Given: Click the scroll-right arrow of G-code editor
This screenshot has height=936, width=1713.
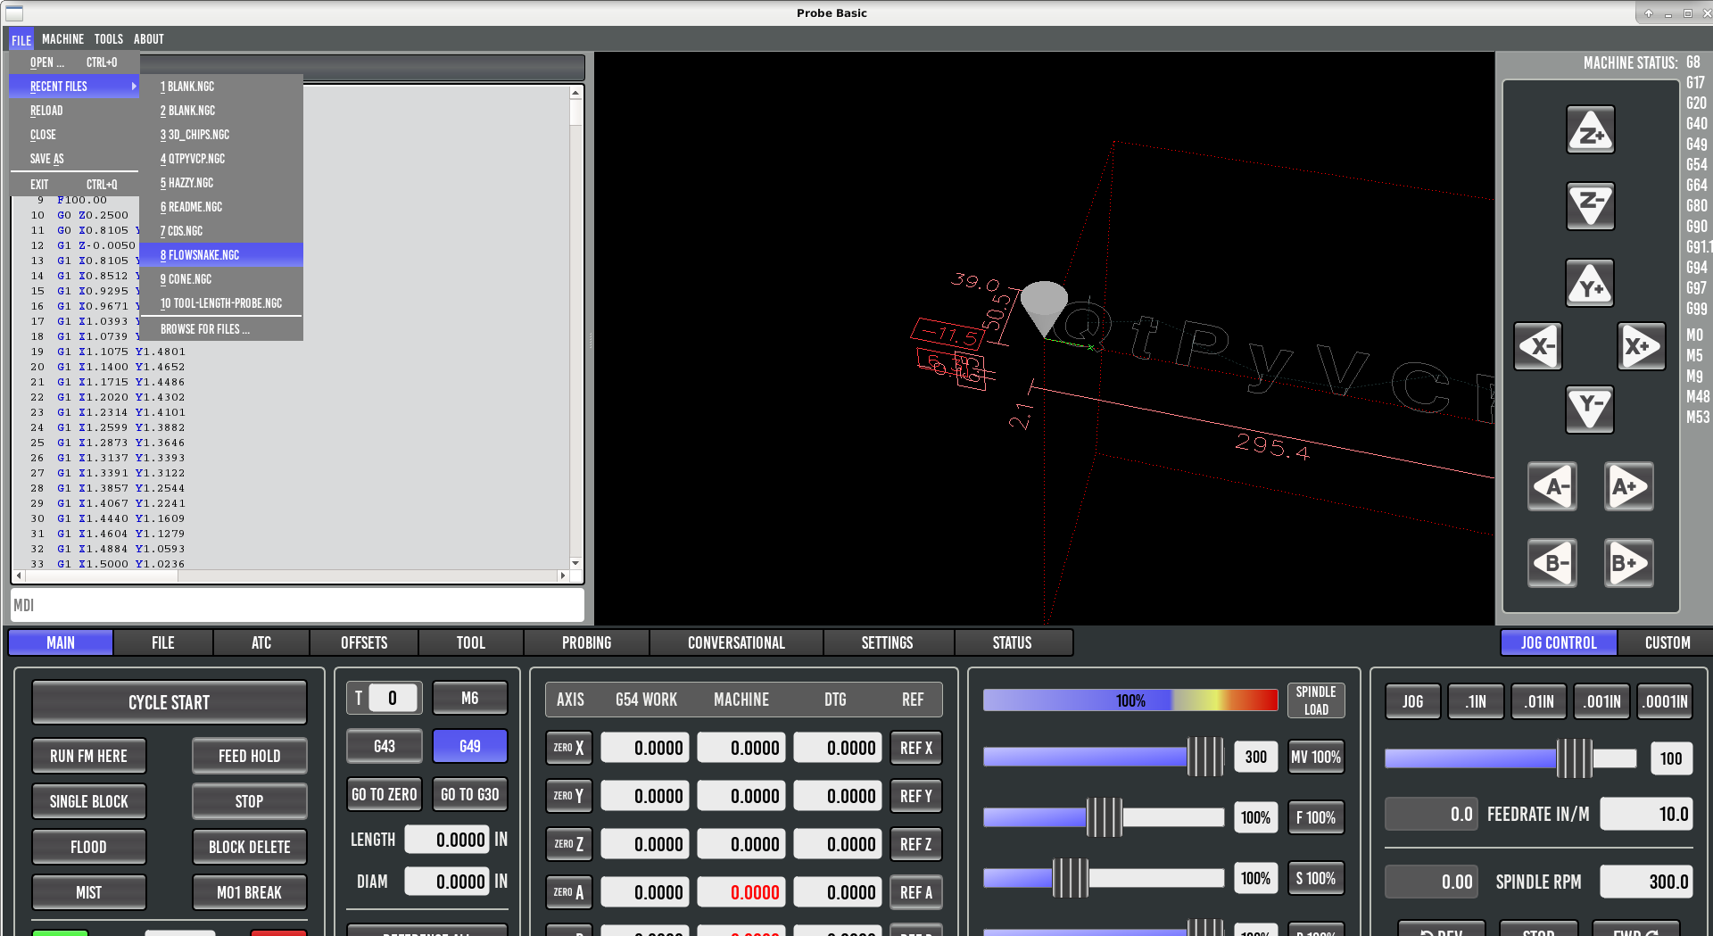Looking at the screenshot, I should pyautogui.click(x=562, y=576).
